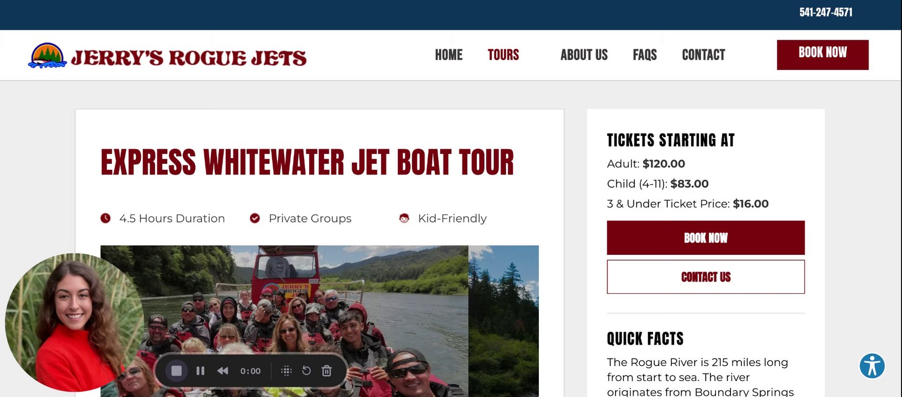Screen dimensions: 902x397
Task: Click the checkmark icon beside Private Groups
Action: pos(254,218)
